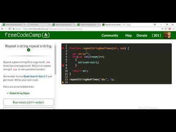Click the partially visible button below Run tests

[x=29, y=108]
